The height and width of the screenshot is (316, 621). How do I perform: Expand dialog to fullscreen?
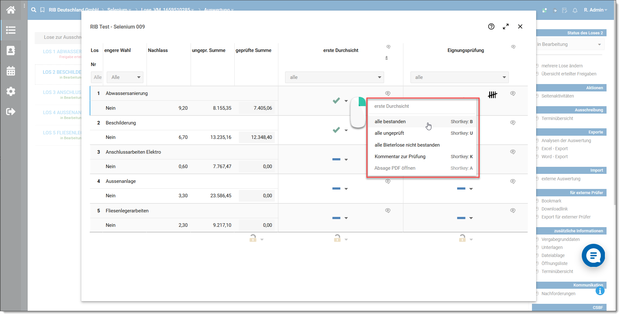point(506,27)
